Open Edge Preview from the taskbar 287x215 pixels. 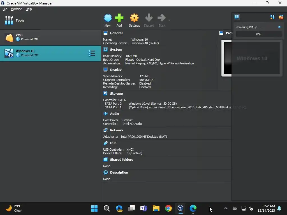click(x=119, y=208)
